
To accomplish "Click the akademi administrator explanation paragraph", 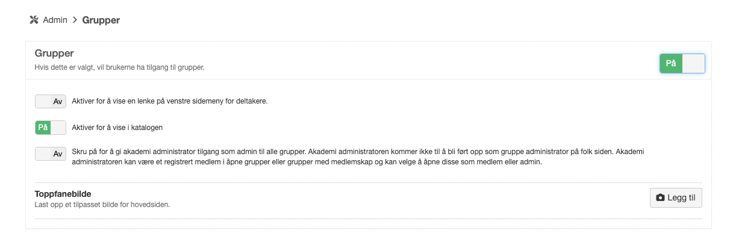I will [361, 157].
